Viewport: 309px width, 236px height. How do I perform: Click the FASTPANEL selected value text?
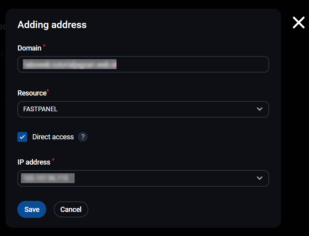click(x=40, y=109)
